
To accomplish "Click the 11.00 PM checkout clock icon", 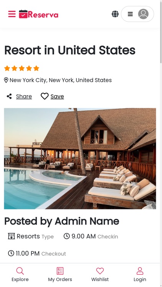I will [x=11, y=253].
